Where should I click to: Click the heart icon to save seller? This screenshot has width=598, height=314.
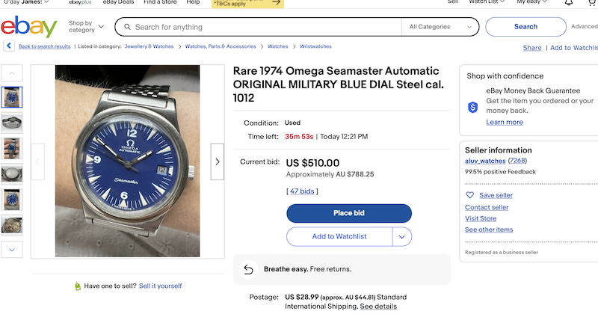click(x=470, y=195)
